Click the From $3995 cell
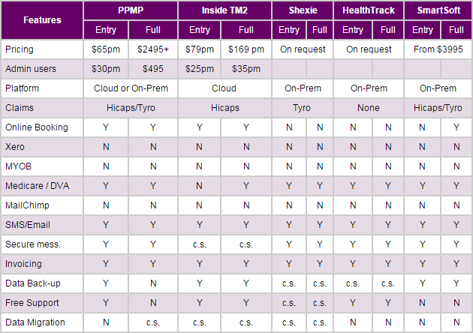The width and height of the screenshot is (473, 333). pos(438,49)
